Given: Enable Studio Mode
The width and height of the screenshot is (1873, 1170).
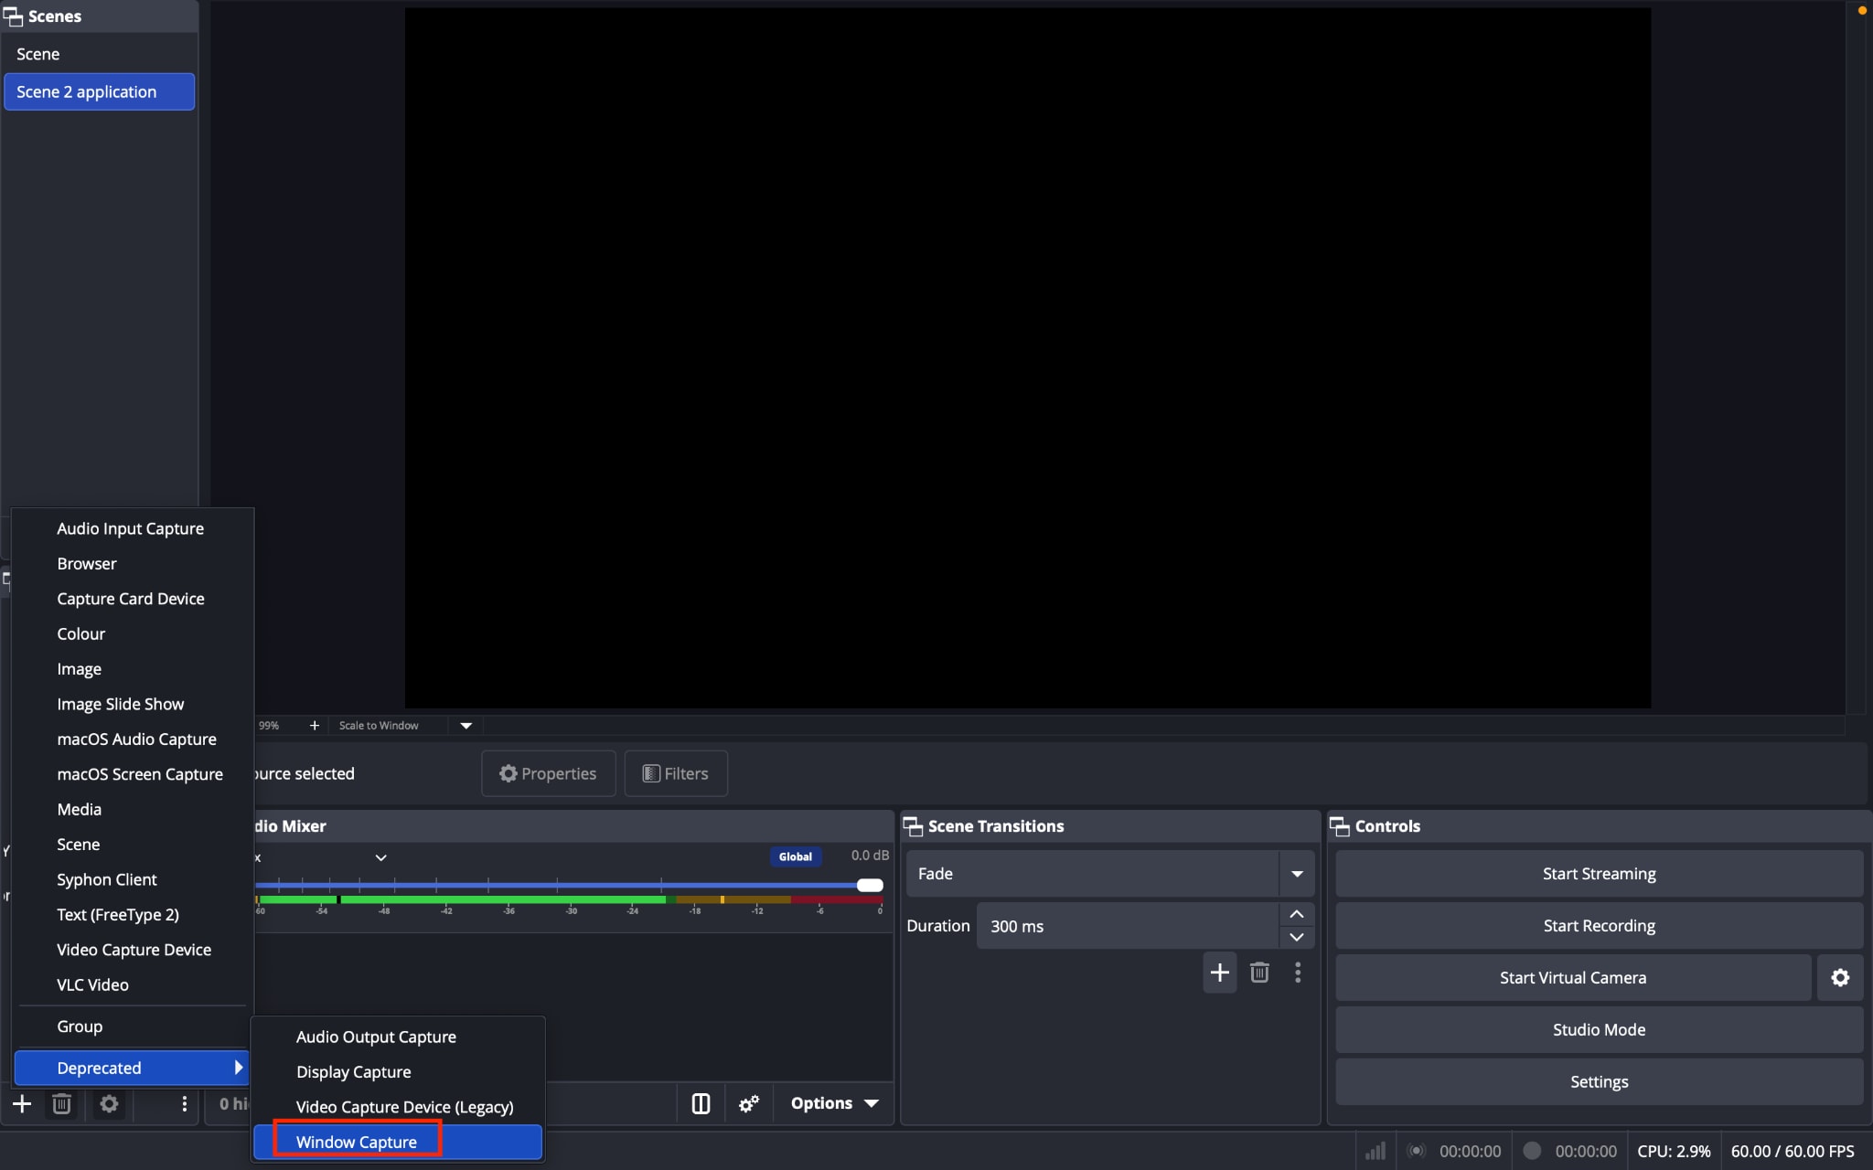Looking at the screenshot, I should tap(1599, 1029).
